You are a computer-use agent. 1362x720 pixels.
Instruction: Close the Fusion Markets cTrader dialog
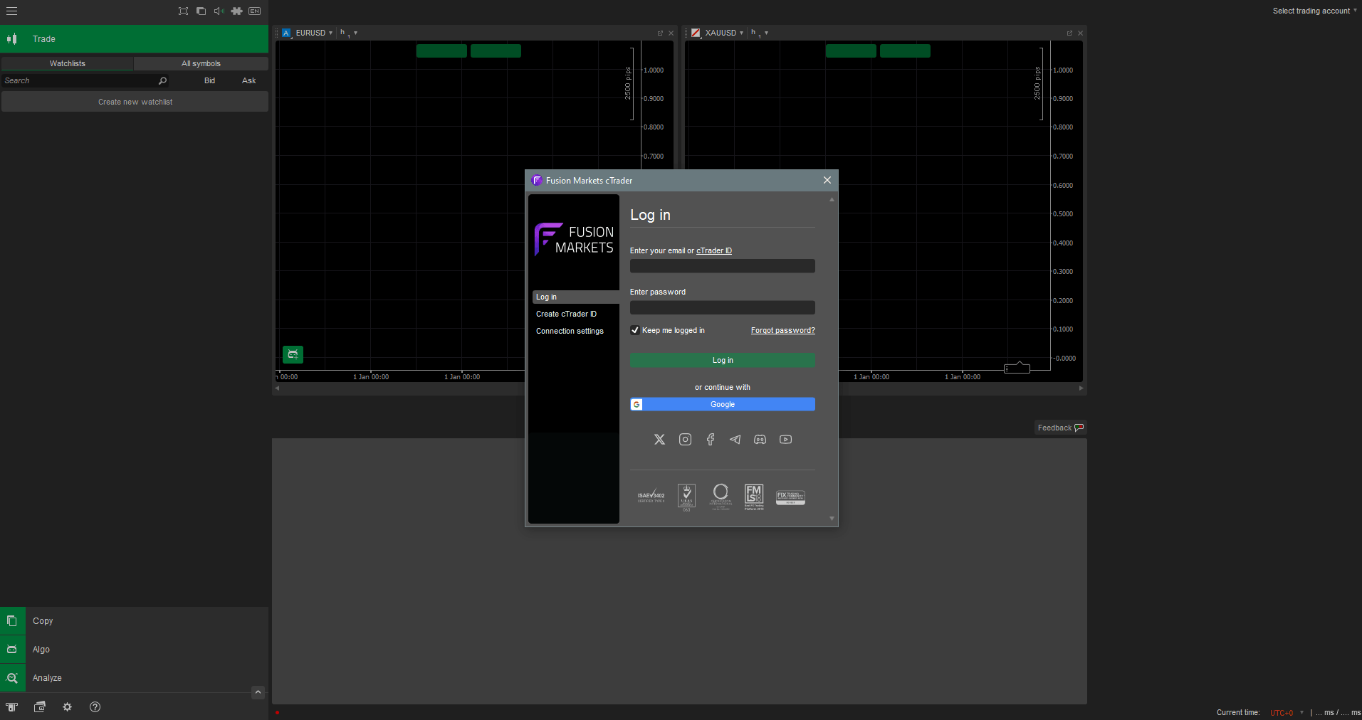coord(827,180)
